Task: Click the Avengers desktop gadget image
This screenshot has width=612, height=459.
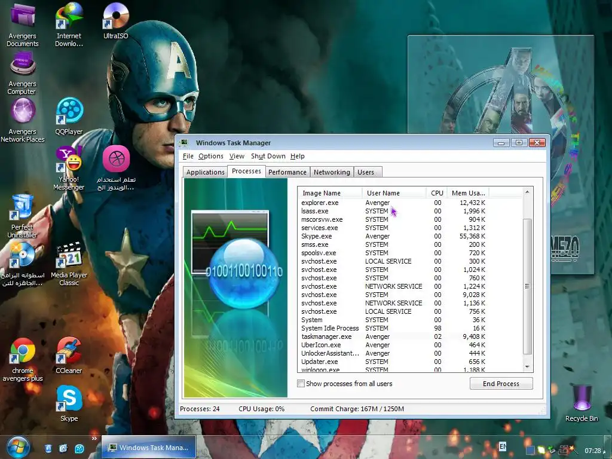Action: (501, 84)
